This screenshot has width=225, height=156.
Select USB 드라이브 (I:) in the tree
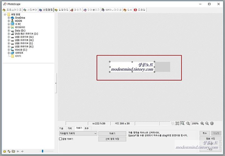tap(24, 43)
